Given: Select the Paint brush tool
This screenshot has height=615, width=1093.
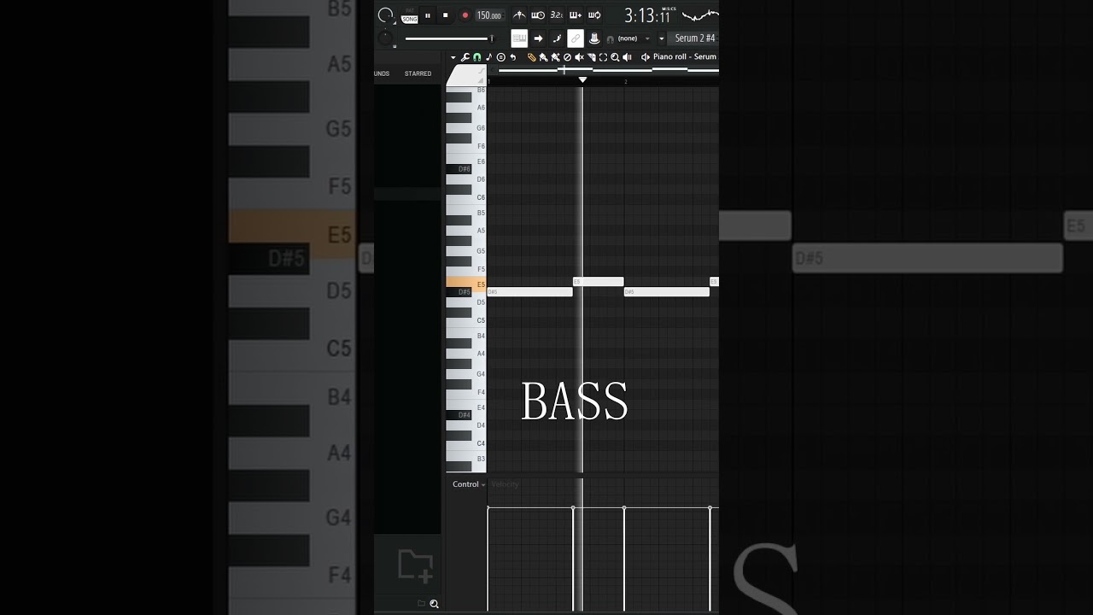Looking at the screenshot, I should click(x=543, y=57).
